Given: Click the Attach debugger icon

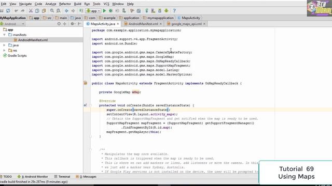Looking at the screenshot, I should click(x=124, y=11).
